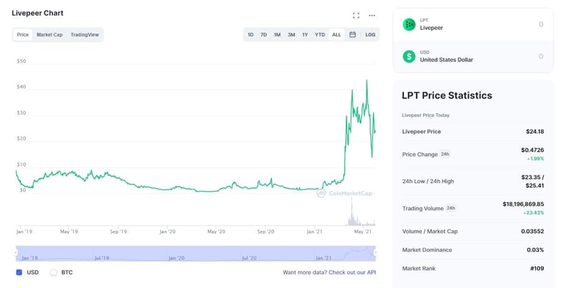Select the Price tab
The image size is (561, 288).
coord(22,35)
